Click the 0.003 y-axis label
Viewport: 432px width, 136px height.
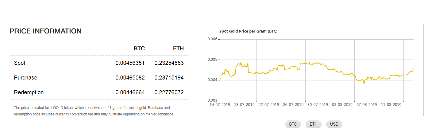(212, 100)
